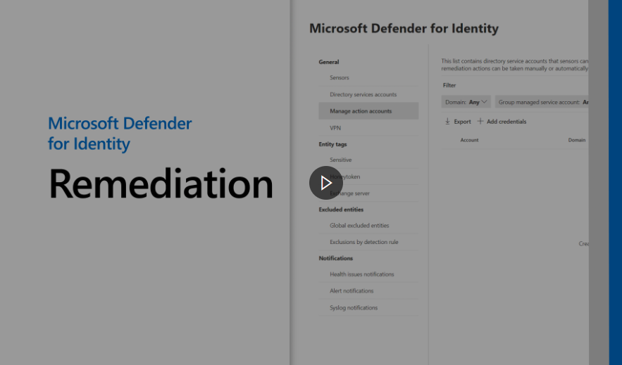Open Group managed service account filter
Viewport: 622px width, 365px height.
542,102
